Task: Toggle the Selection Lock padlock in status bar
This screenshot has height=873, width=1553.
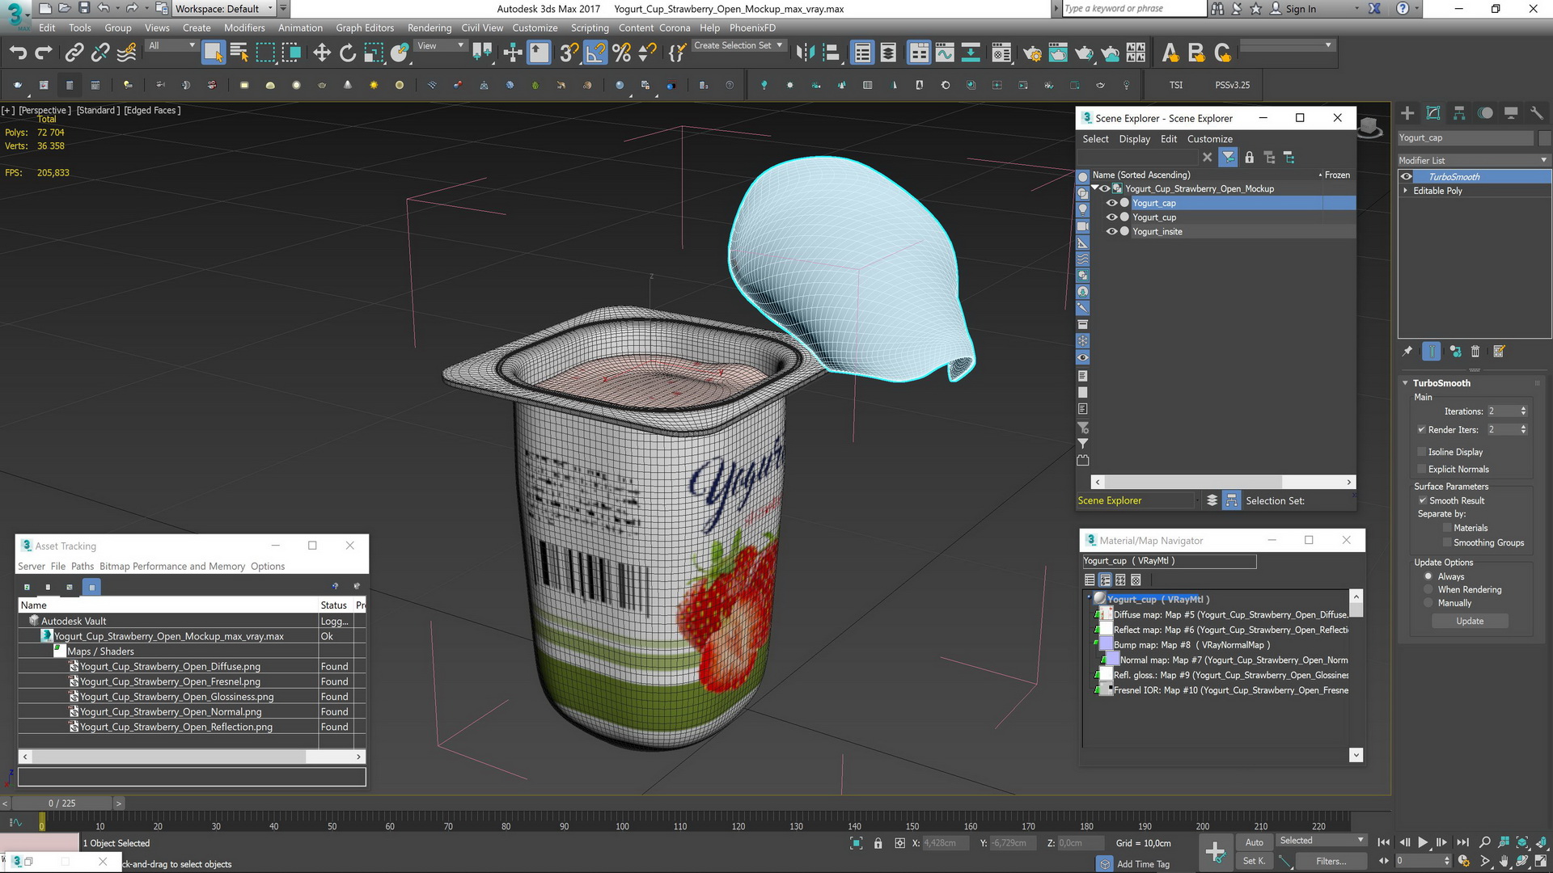Action: [878, 843]
